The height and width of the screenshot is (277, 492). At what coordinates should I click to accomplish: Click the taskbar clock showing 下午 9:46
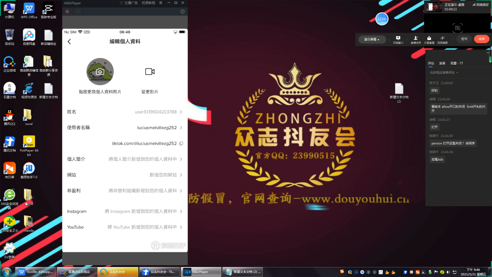click(x=473, y=272)
